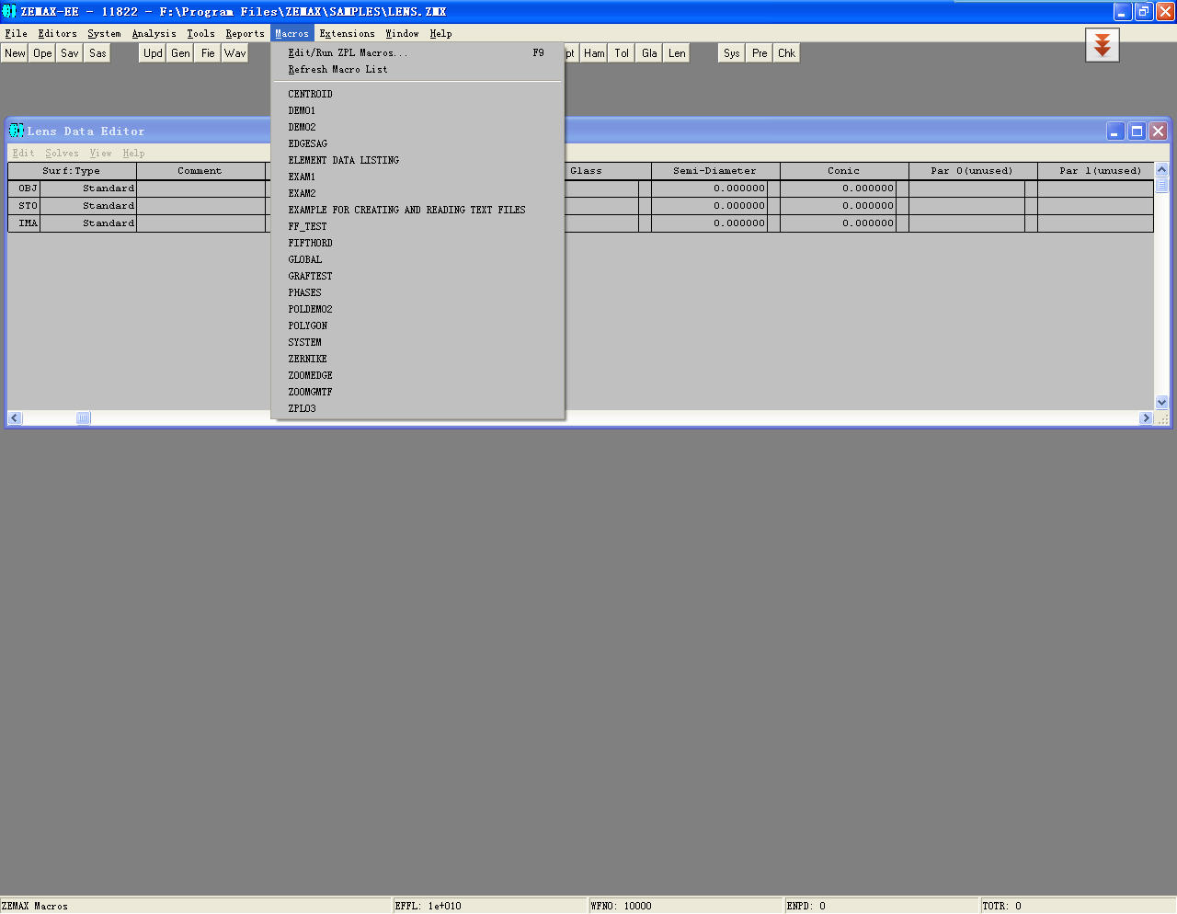This screenshot has width=1177, height=914.
Task: Click the Ope (Open) toolbar button
Action: point(42,53)
